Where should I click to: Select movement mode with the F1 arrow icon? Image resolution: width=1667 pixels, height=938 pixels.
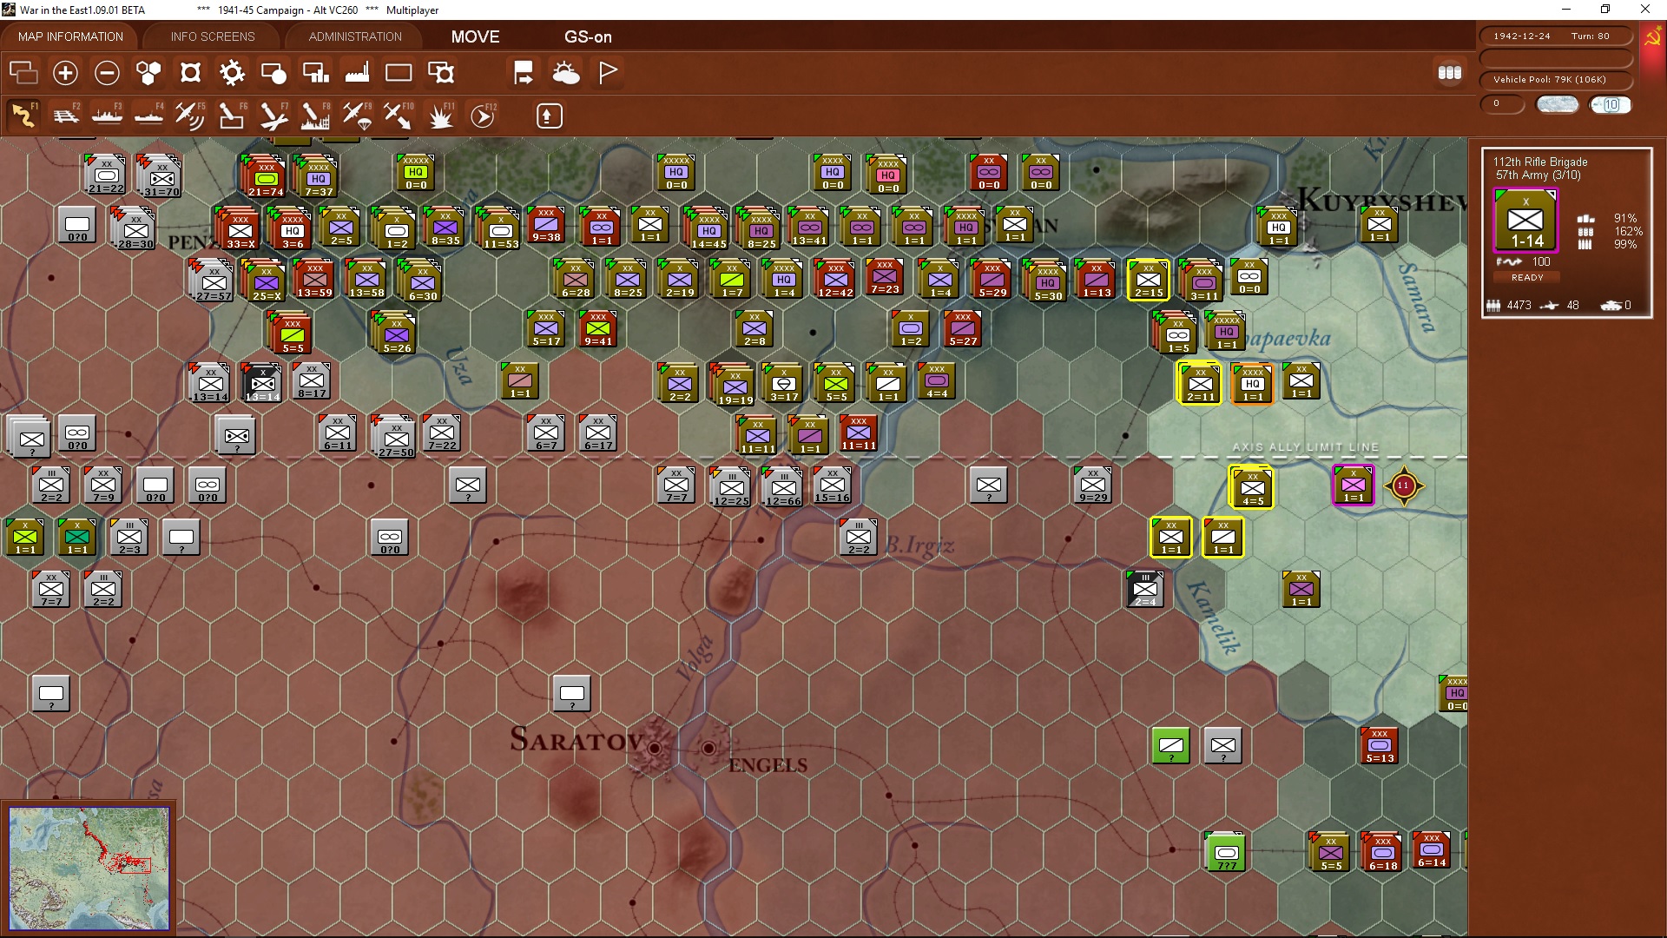tap(24, 116)
